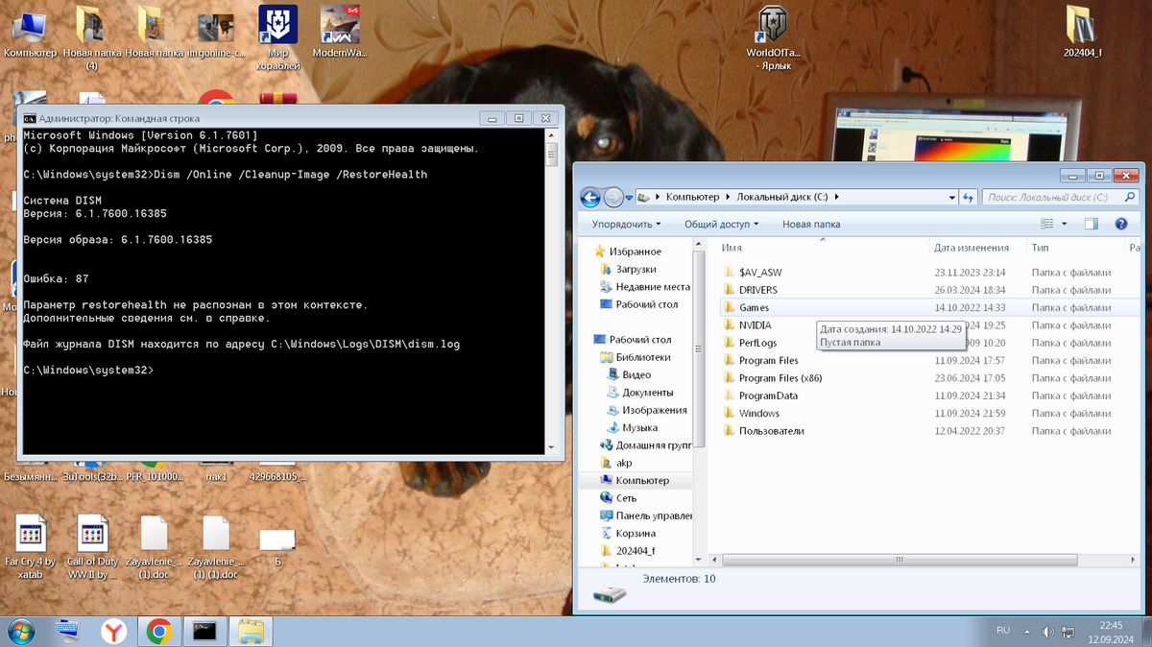1152x647 pixels.
Task: Open the 202404_f desktop archive icon
Action: pyautogui.click(x=1082, y=26)
